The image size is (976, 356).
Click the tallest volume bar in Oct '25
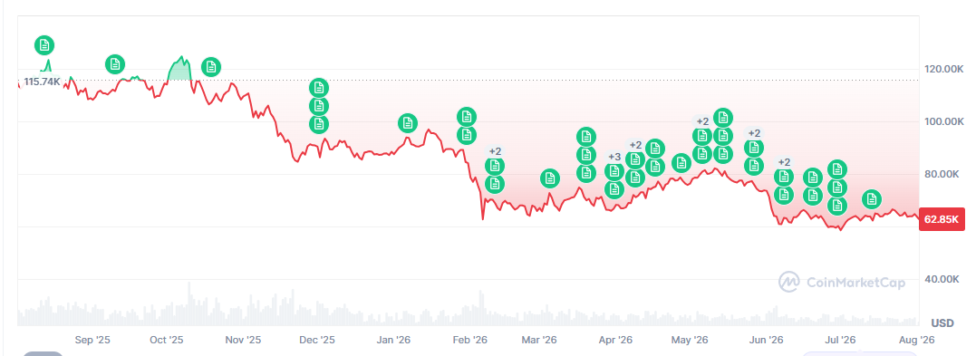[189, 303]
